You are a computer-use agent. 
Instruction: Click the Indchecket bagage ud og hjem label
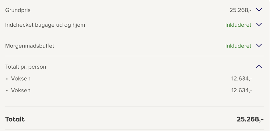tap(45, 25)
